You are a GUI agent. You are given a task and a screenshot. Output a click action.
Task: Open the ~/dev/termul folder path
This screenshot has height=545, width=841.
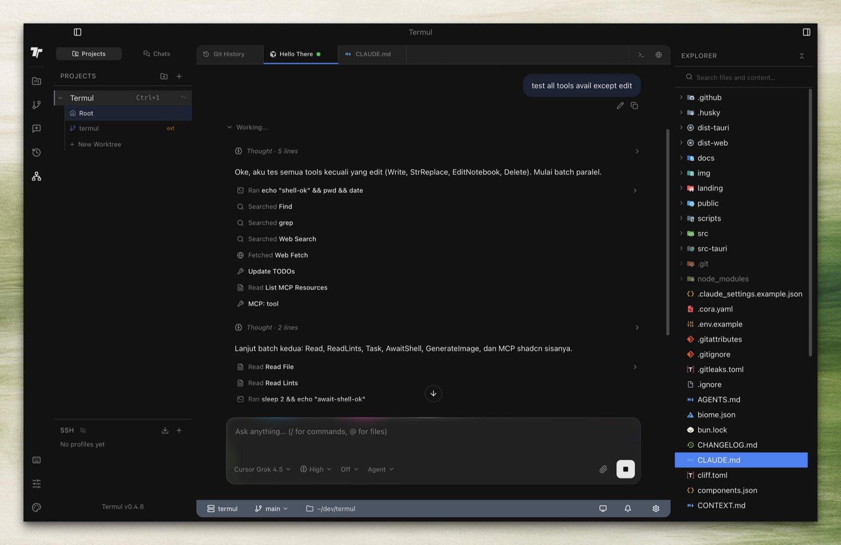(331, 509)
